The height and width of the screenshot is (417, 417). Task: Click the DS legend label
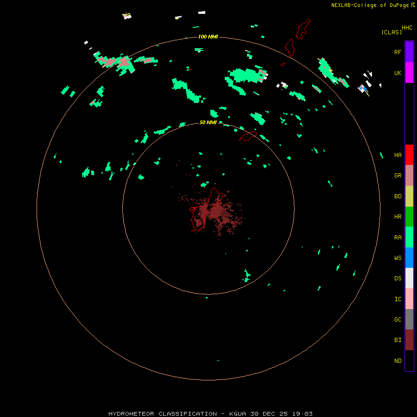pos(398,278)
